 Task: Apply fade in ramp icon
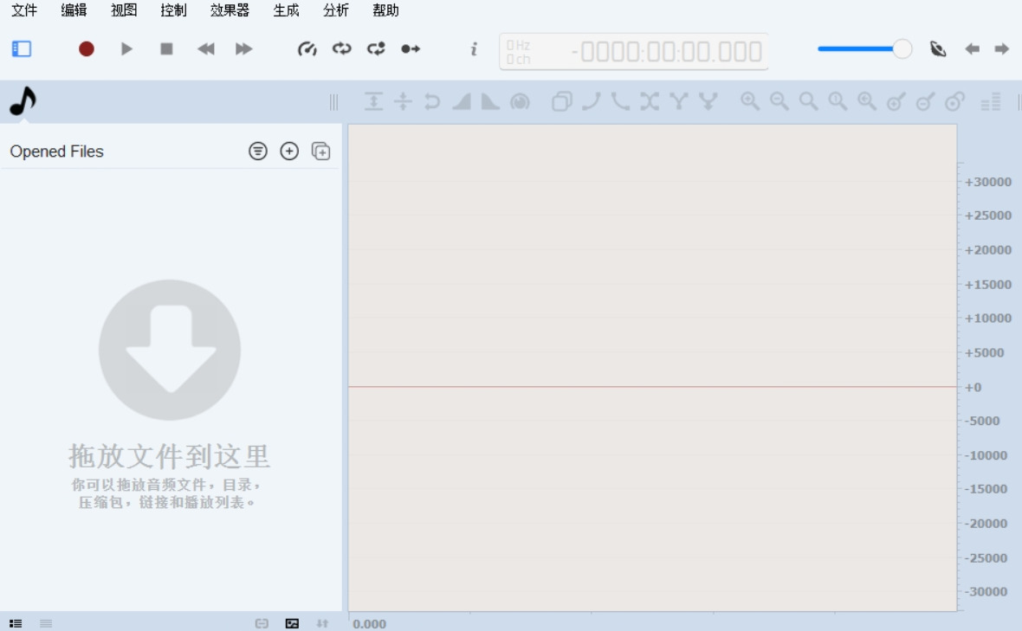(x=462, y=101)
